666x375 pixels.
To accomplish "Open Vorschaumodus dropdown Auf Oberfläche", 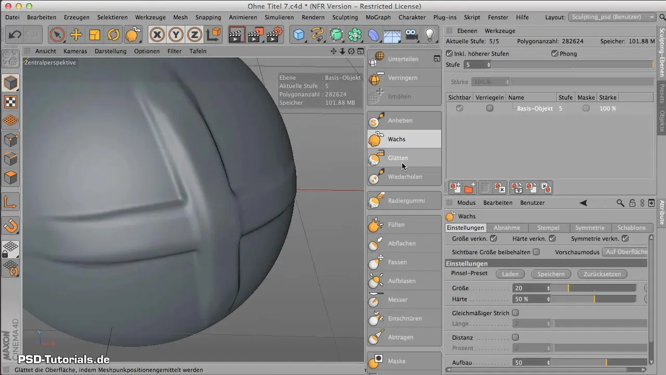I will [x=624, y=252].
